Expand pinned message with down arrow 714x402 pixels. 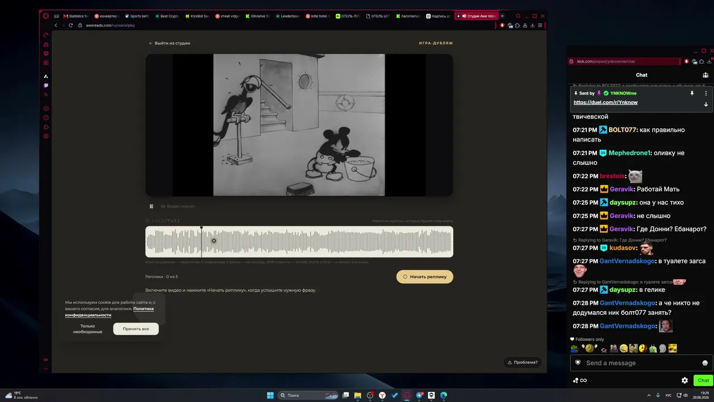click(706, 104)
